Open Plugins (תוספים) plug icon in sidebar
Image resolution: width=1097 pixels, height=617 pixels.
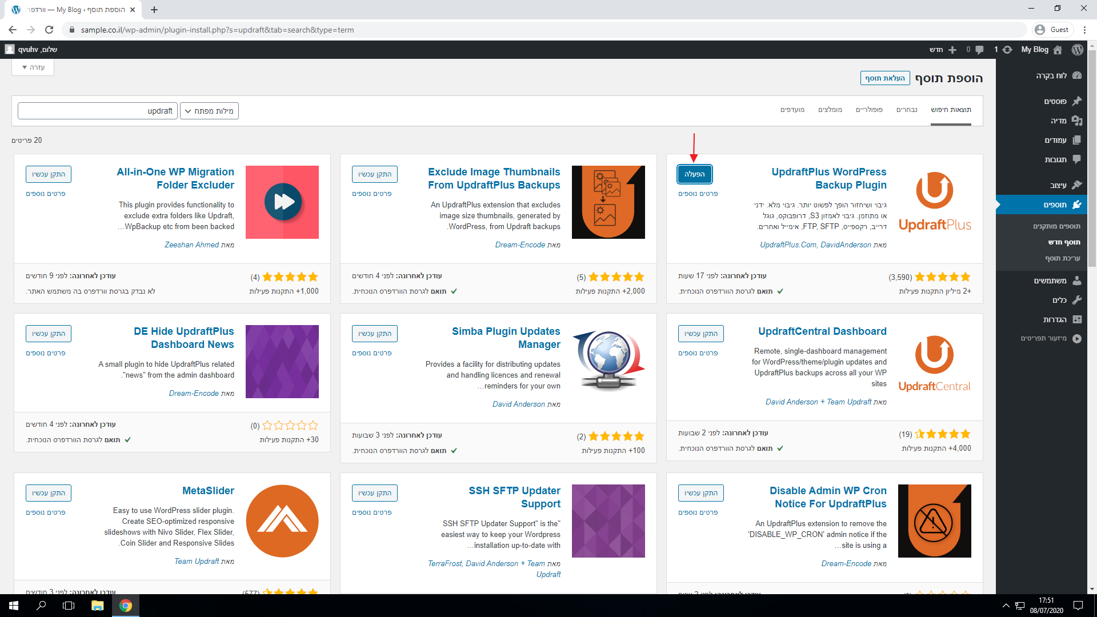coord(1077,205)
